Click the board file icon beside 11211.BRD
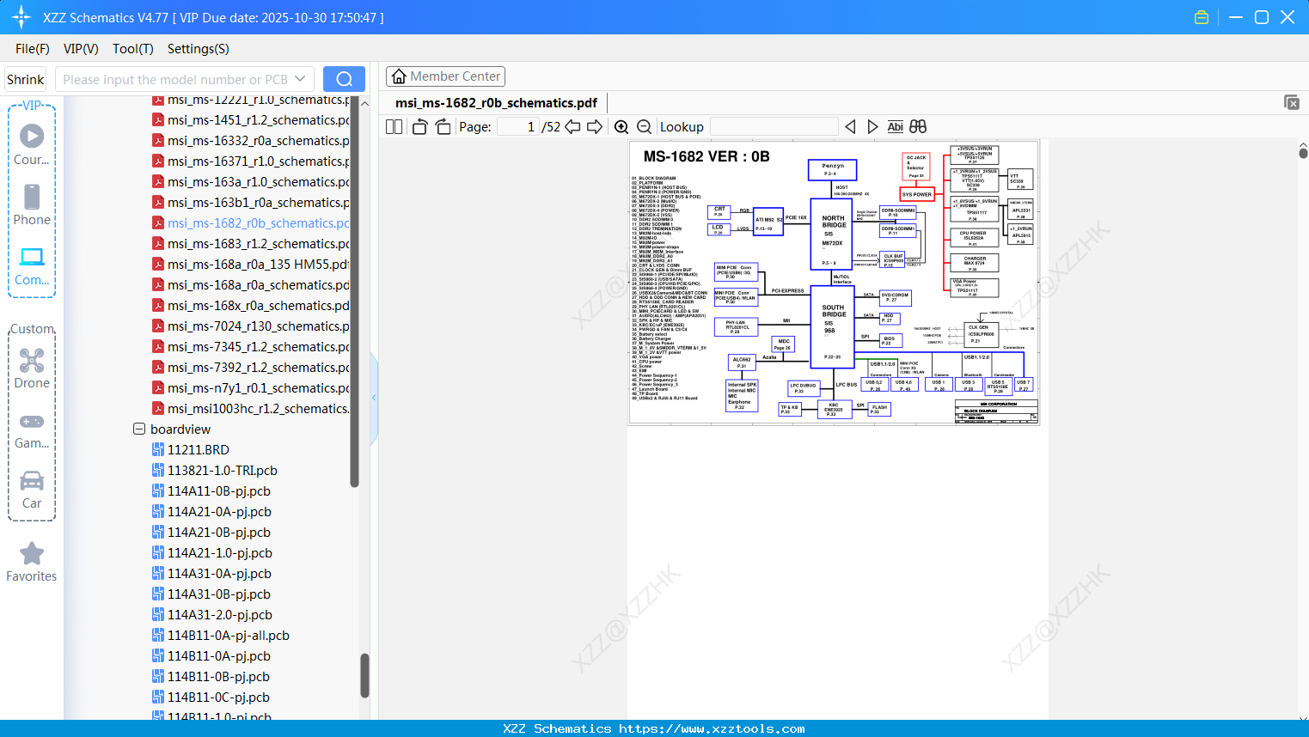 click(x=158, y=450)
